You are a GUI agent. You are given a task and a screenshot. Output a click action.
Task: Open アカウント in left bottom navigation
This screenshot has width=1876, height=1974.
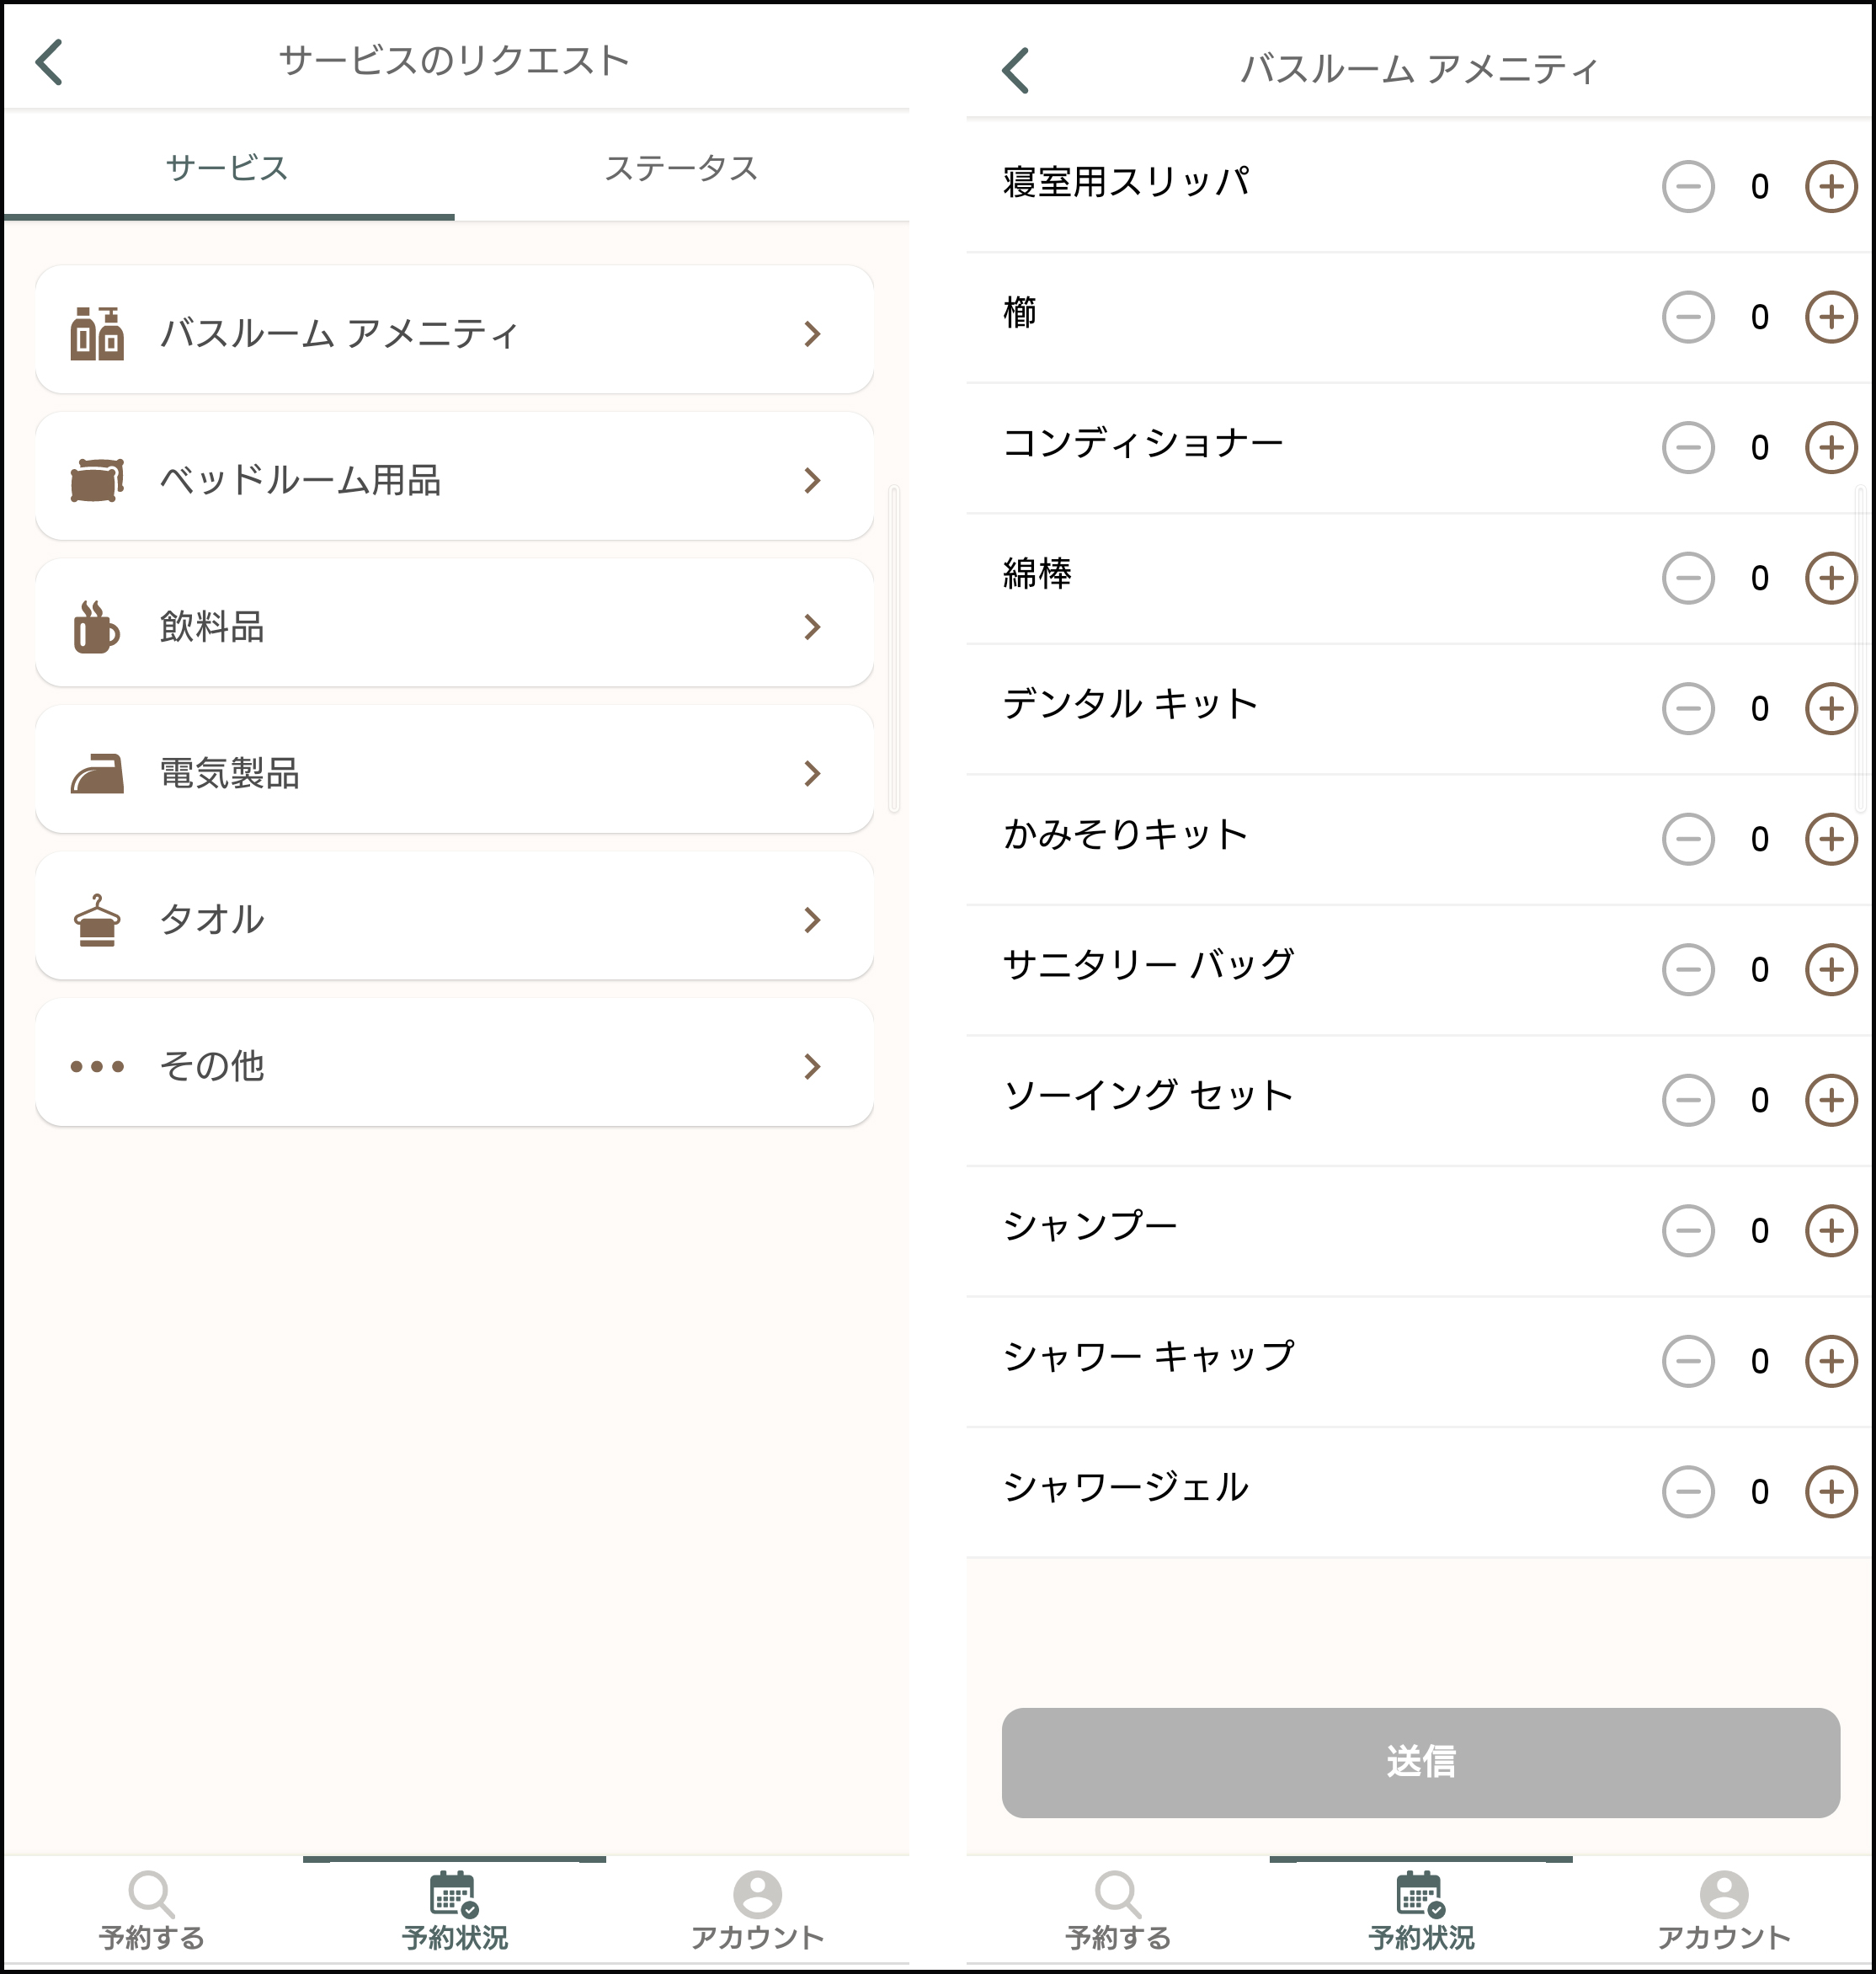click(757, 1912)
